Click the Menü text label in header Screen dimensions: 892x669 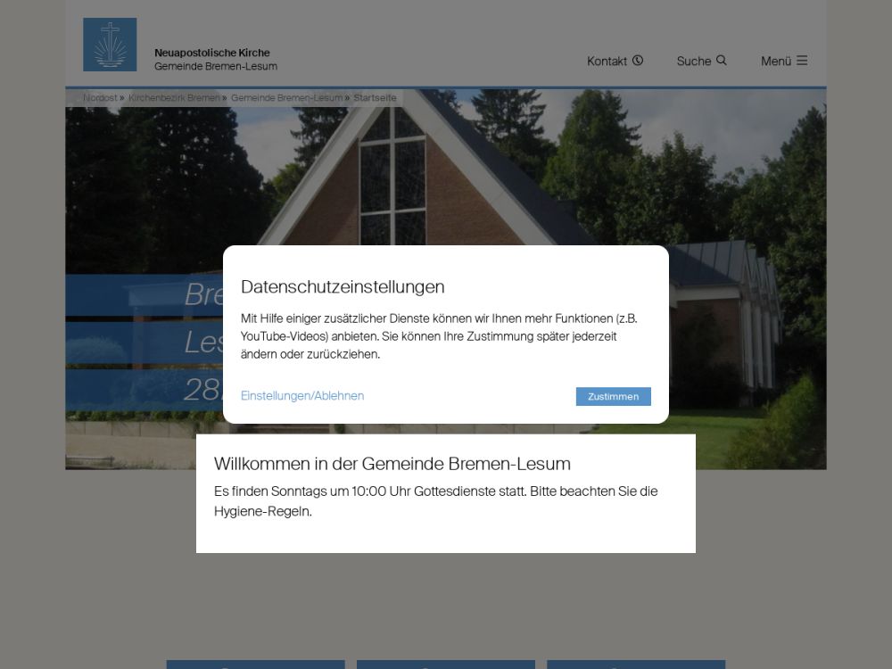point(775,62)
